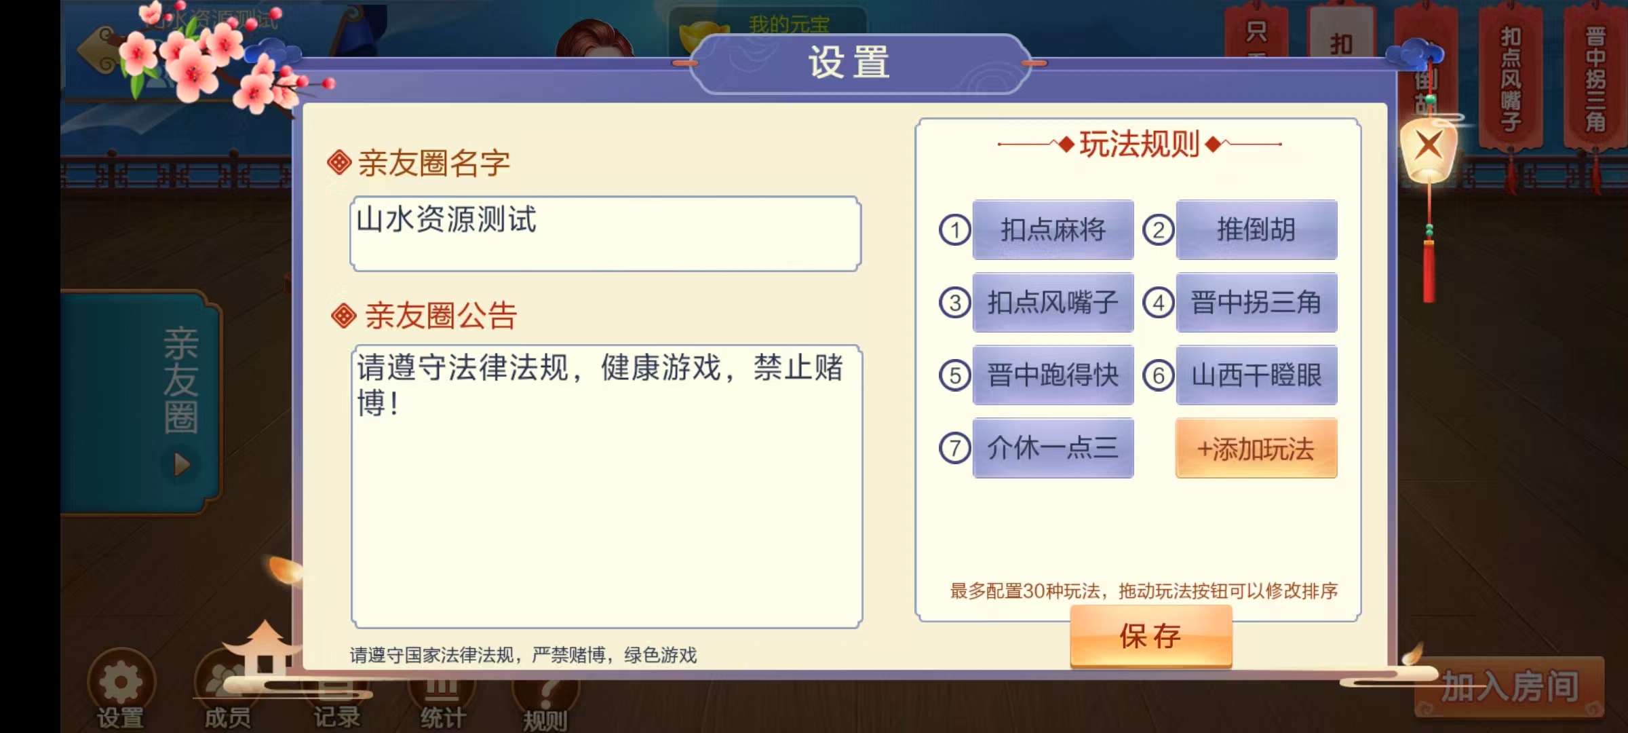Image resolution: width=1628 pixels, height=733 pixels.
Task: Select the 山西干瞪眼 game mode
Action: coord(1256,375)
